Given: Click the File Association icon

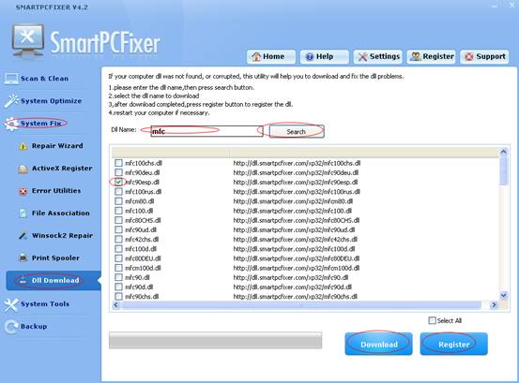Looking at the screenshot, I should point(23,214).
